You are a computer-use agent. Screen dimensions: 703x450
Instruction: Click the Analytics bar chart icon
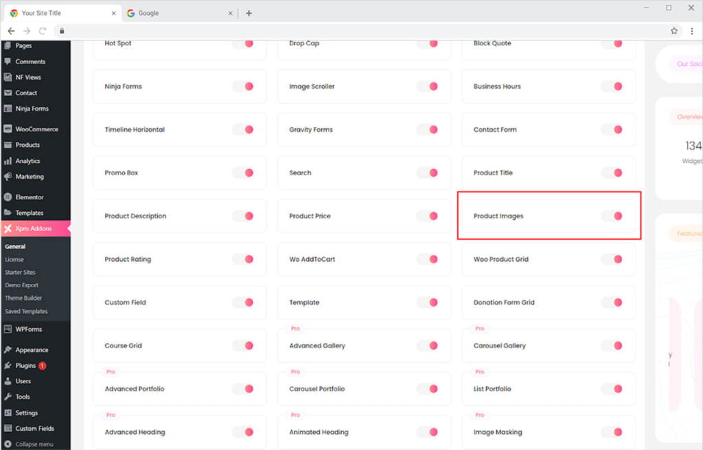click(8, 161)
